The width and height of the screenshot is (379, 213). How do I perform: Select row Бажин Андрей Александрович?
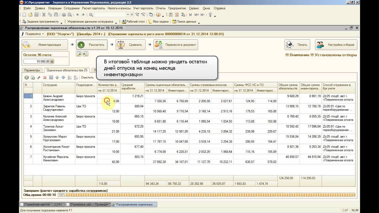point(189,98)
